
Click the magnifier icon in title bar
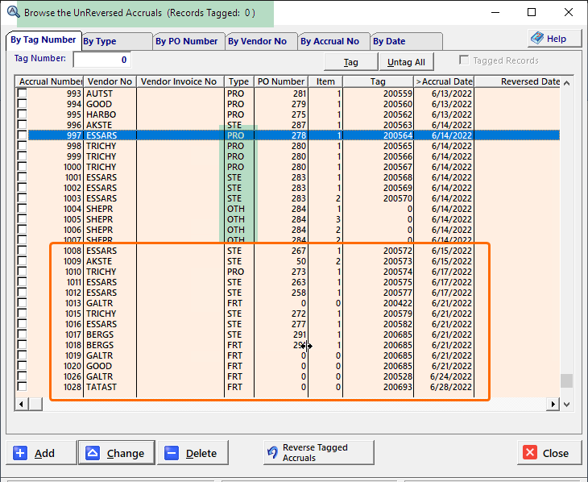pos(13,12)
